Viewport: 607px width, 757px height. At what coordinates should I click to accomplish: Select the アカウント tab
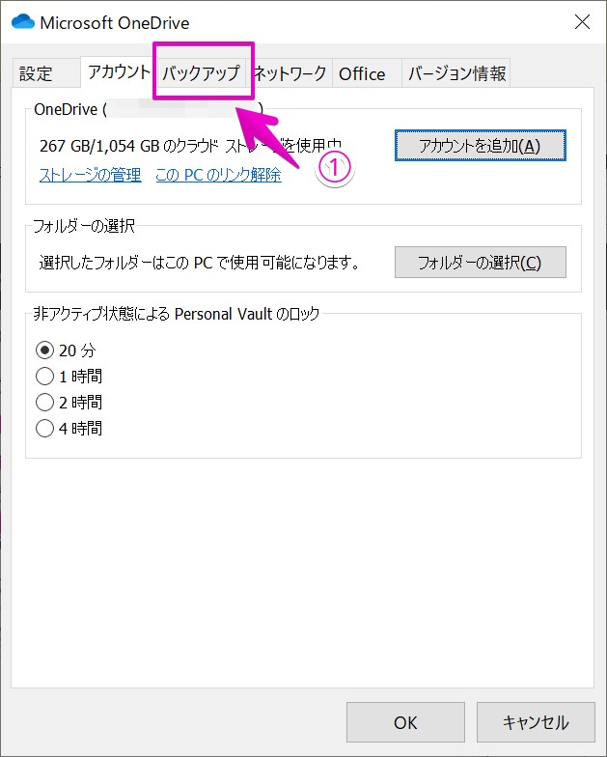tap(119, 71)
